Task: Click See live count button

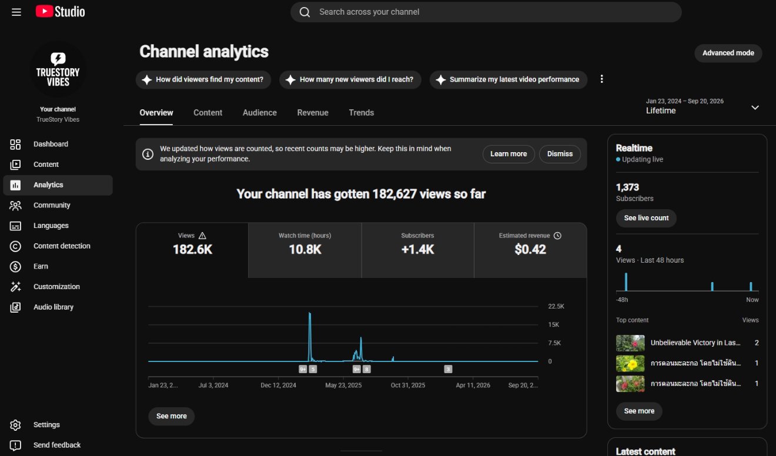Action: [x=646, y=218]
